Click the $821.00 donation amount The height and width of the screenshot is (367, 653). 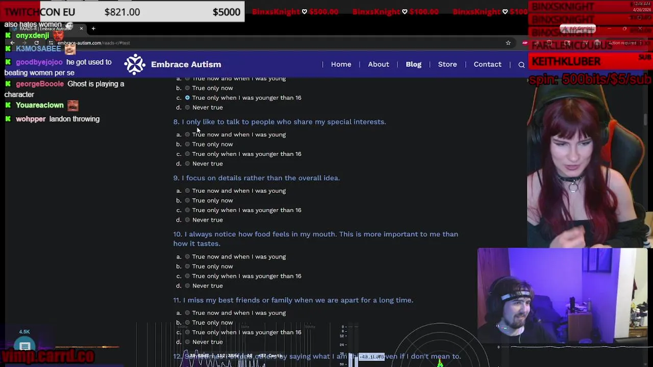tap(122, 12)
